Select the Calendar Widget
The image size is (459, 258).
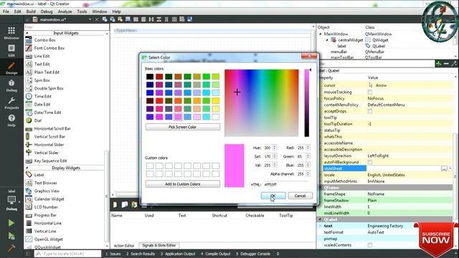tap(49, 199)
